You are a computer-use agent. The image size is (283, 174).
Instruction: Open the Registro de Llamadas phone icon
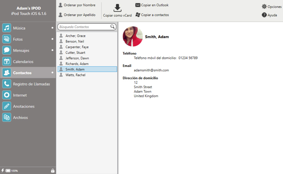coord(7,84)
